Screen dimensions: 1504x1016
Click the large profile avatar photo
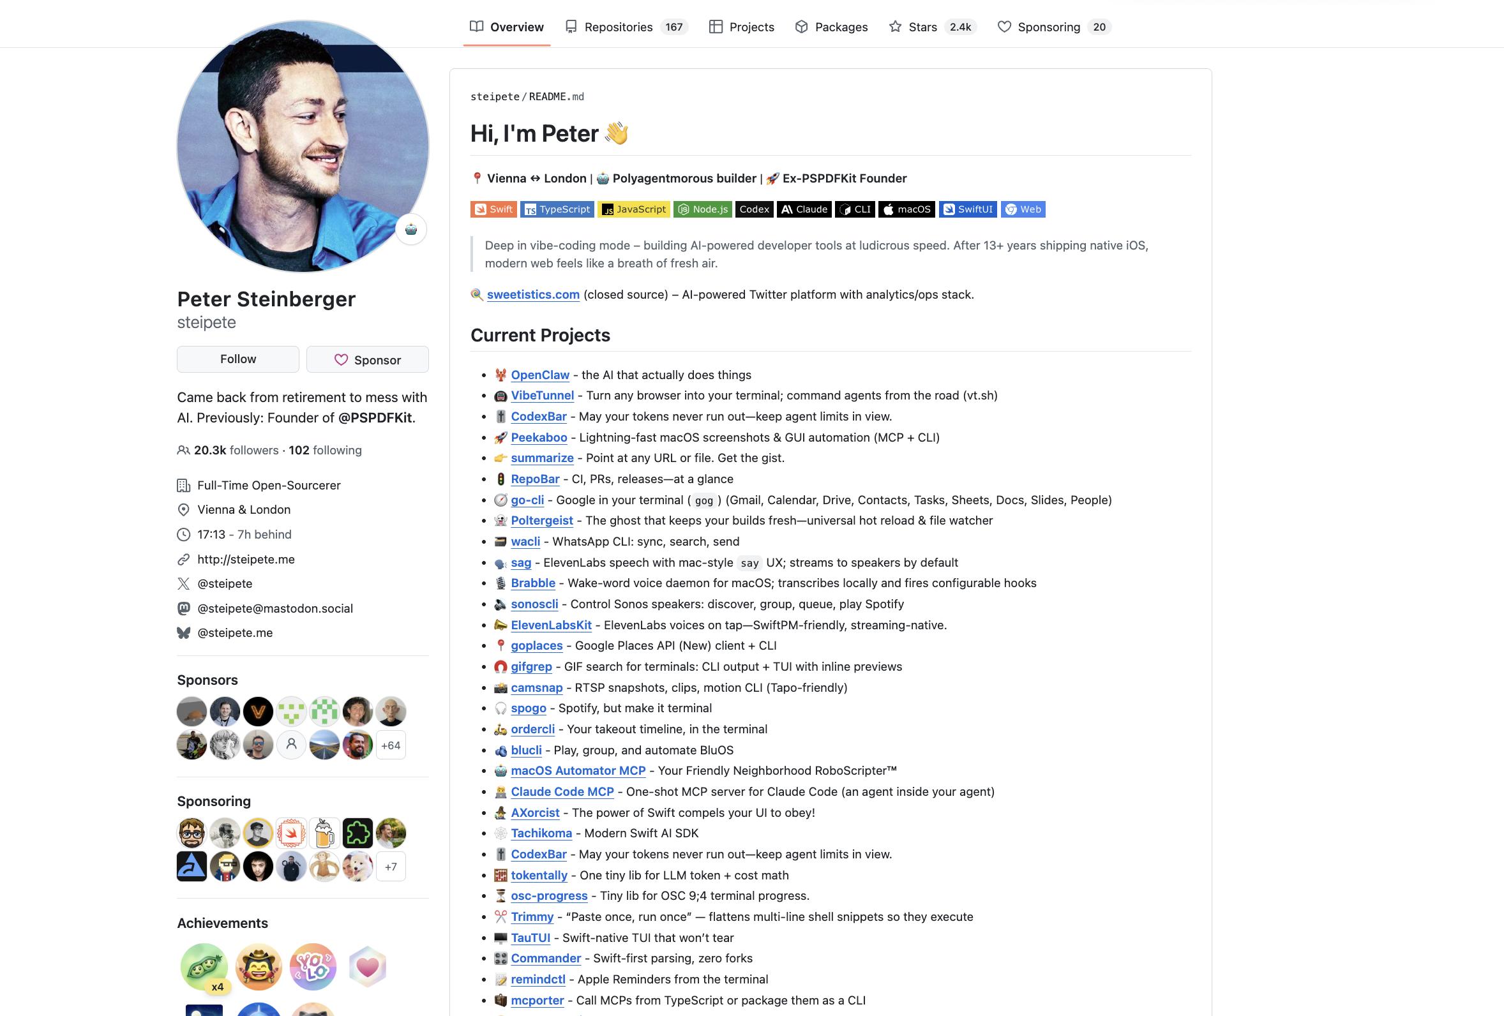pos(303,146)
